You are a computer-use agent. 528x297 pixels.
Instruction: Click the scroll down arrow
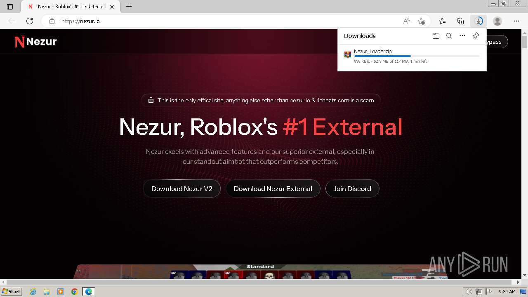[525, 276]
